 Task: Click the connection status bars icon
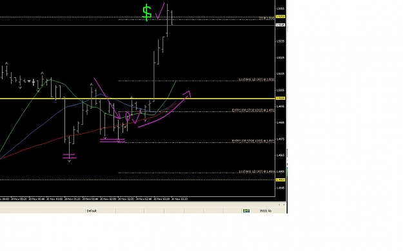click(246, 210)
